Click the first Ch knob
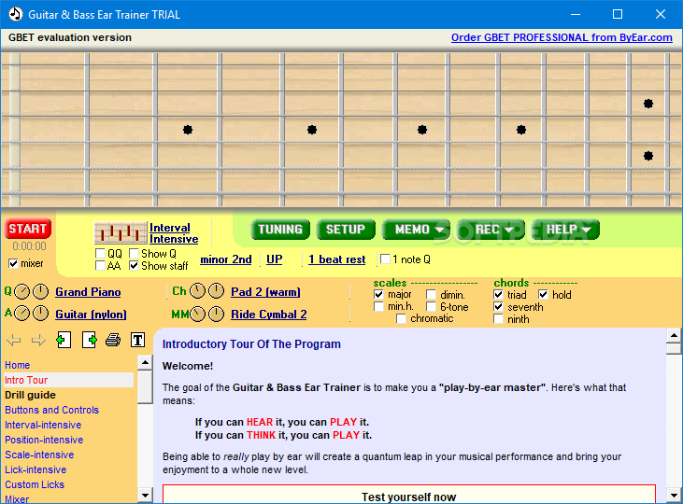The image size is (683, 504). click(x=197, y=291)
